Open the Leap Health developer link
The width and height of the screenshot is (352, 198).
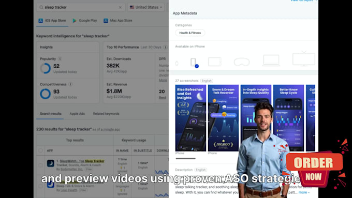point(69,190)
